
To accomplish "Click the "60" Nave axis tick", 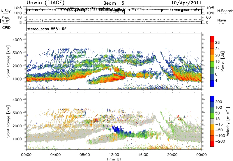I will (x=208, y=17).
